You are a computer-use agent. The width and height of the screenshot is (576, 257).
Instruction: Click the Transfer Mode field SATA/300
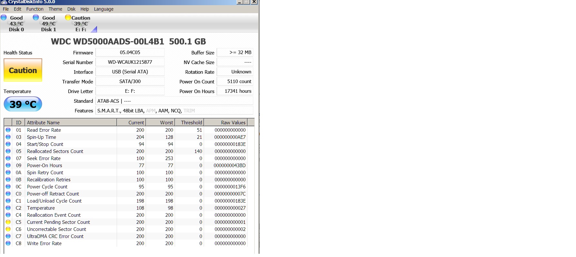point(130,81)
